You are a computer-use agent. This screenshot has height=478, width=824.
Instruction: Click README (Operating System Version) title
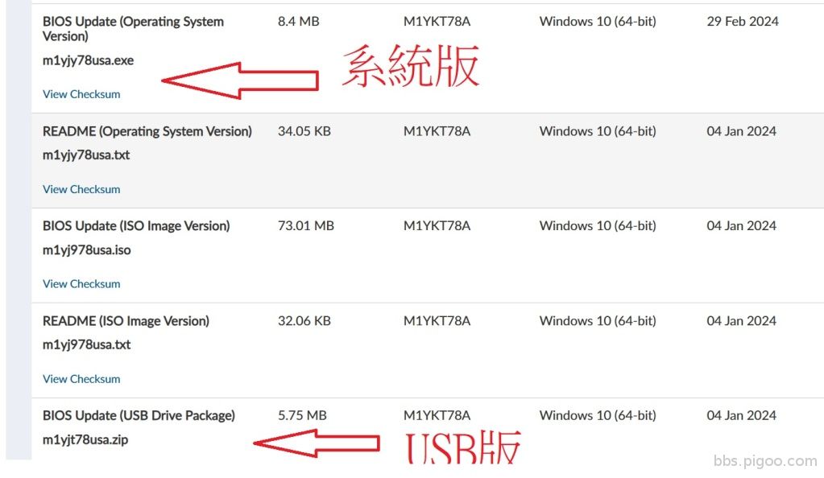147,131
